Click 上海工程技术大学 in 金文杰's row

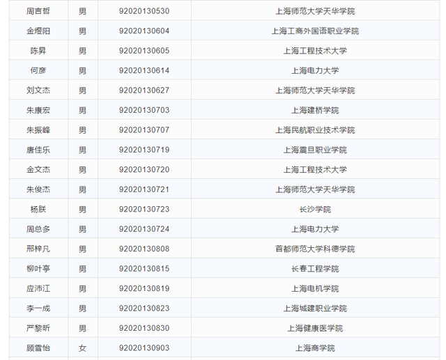[315, 170]
